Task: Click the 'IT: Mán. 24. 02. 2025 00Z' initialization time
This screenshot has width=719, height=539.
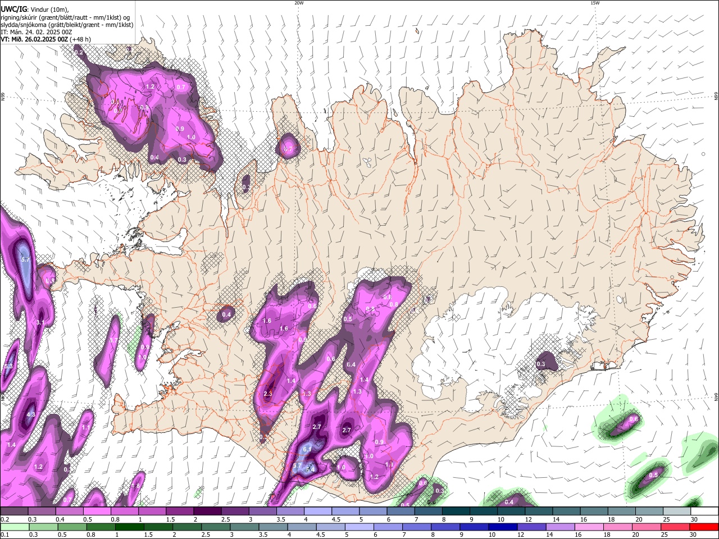Action: pyautogui.click(x=37, y=32)
